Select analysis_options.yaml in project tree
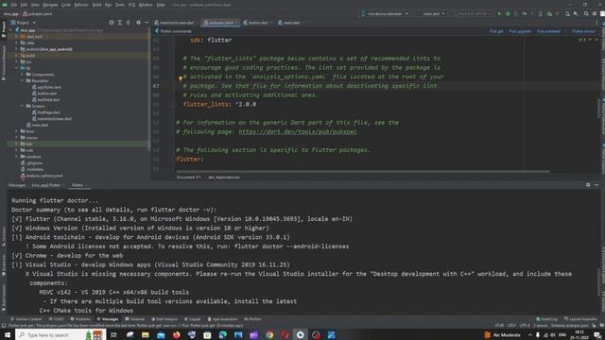 click(44, 176)
